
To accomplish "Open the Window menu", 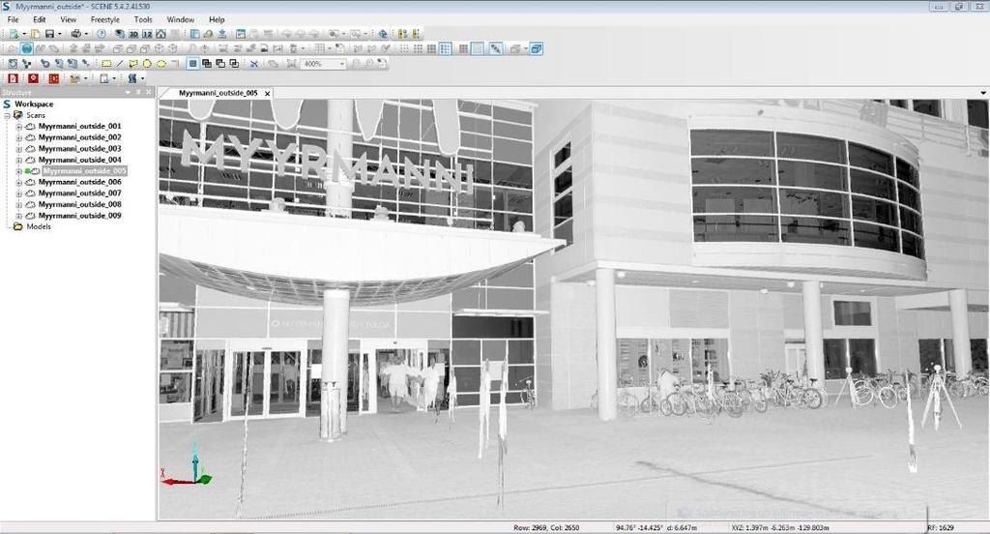I will [181, 19].
